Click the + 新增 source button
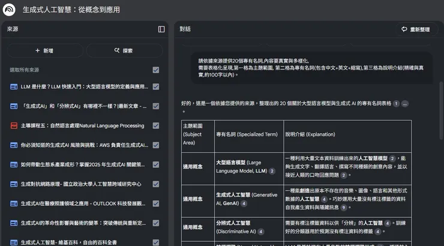This screenshot has width=444, height=246. (x=45, y=50)
